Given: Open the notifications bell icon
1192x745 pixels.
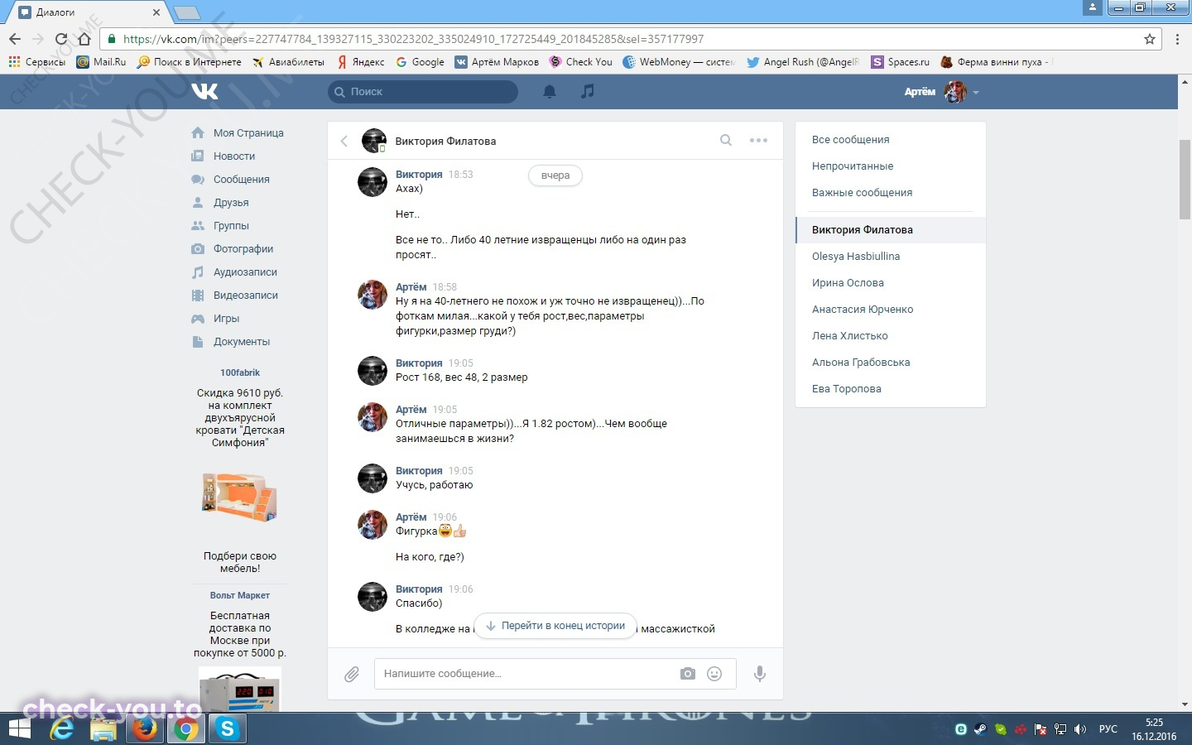Looking at the screenshot, I should (x=550, y=92).
